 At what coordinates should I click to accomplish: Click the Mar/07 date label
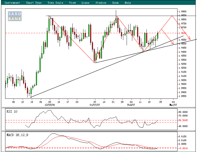[173, 105]
